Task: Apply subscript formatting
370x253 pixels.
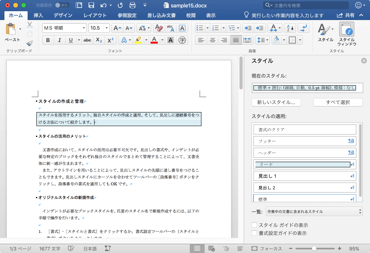Action: pos(99,40)
